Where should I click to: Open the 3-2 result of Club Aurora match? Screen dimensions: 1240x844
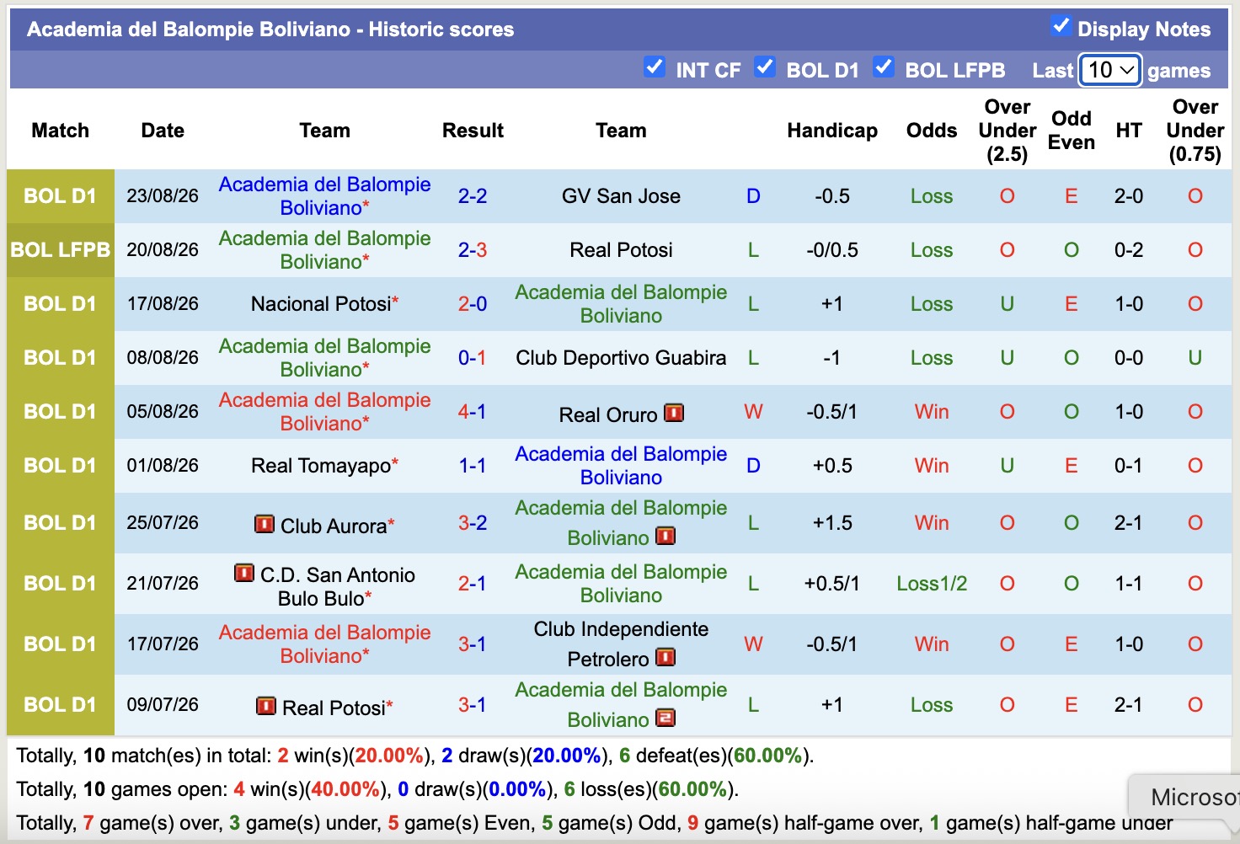[x=473, y=523]
